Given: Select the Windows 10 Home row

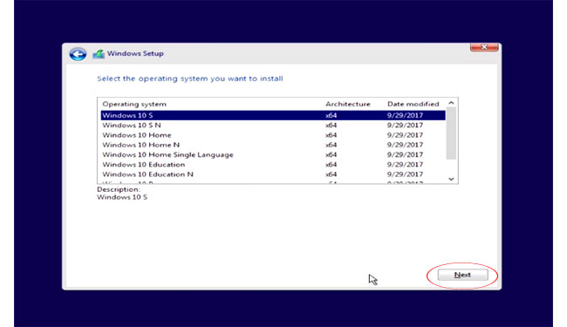Looking at the screenshot, I should point(273,135).
